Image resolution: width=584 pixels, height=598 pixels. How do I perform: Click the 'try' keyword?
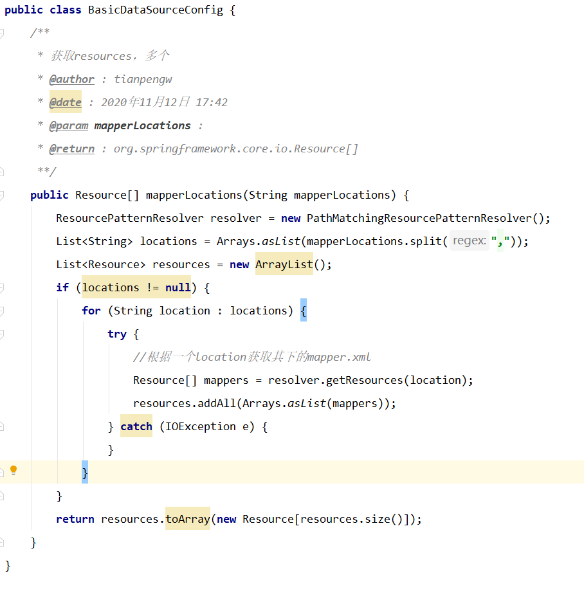(116, 334)
